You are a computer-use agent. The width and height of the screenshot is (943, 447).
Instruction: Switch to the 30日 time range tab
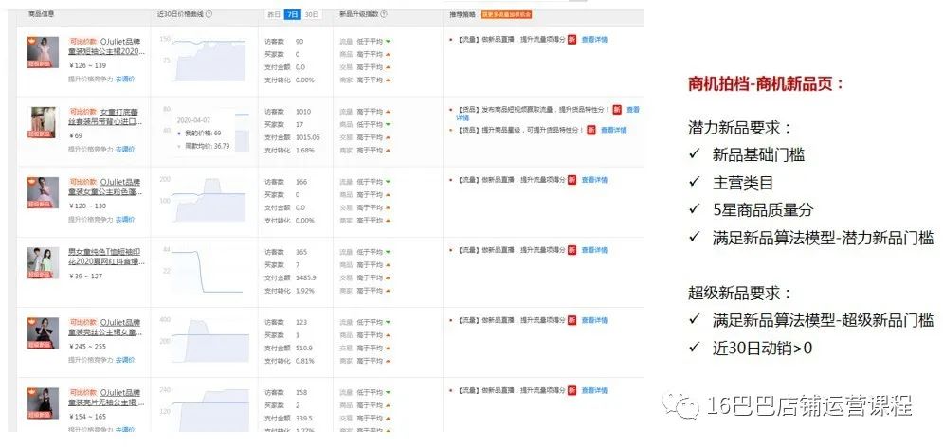(311, 14)
